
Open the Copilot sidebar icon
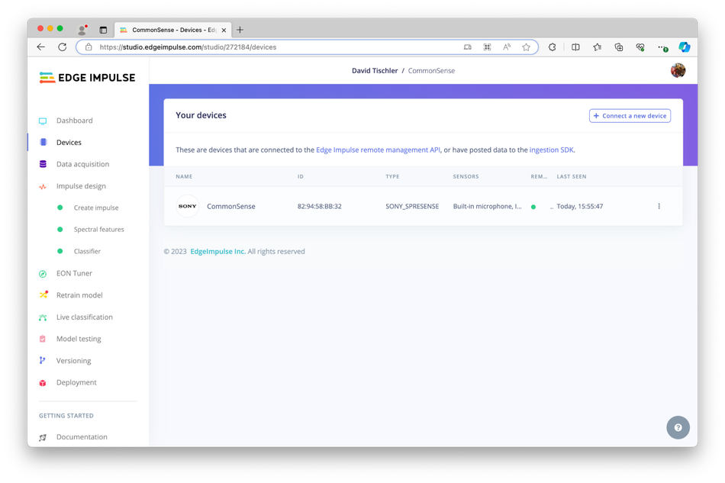[x=685, y=47]
